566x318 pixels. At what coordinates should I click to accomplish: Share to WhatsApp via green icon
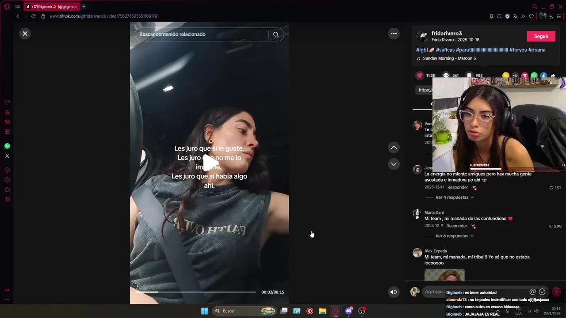(x=534, y=76)
